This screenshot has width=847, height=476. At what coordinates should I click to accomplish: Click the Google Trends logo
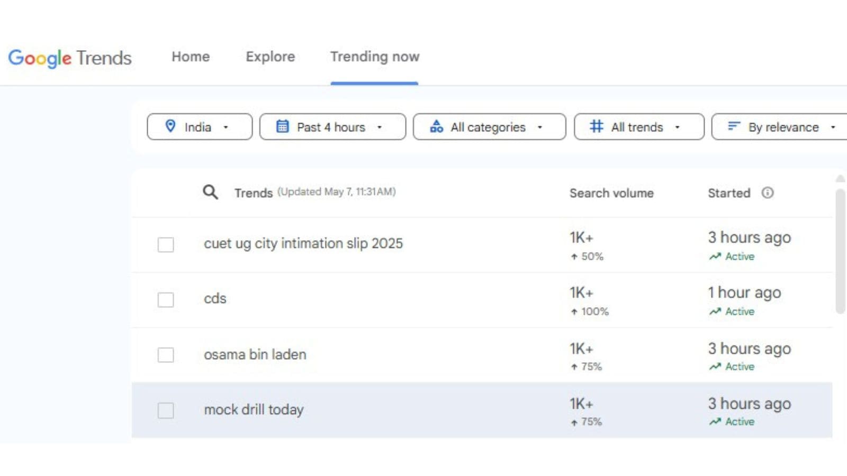pos(69,57)
